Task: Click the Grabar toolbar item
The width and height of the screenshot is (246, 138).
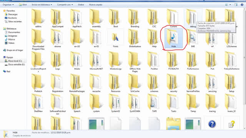Action: (81, 5)
